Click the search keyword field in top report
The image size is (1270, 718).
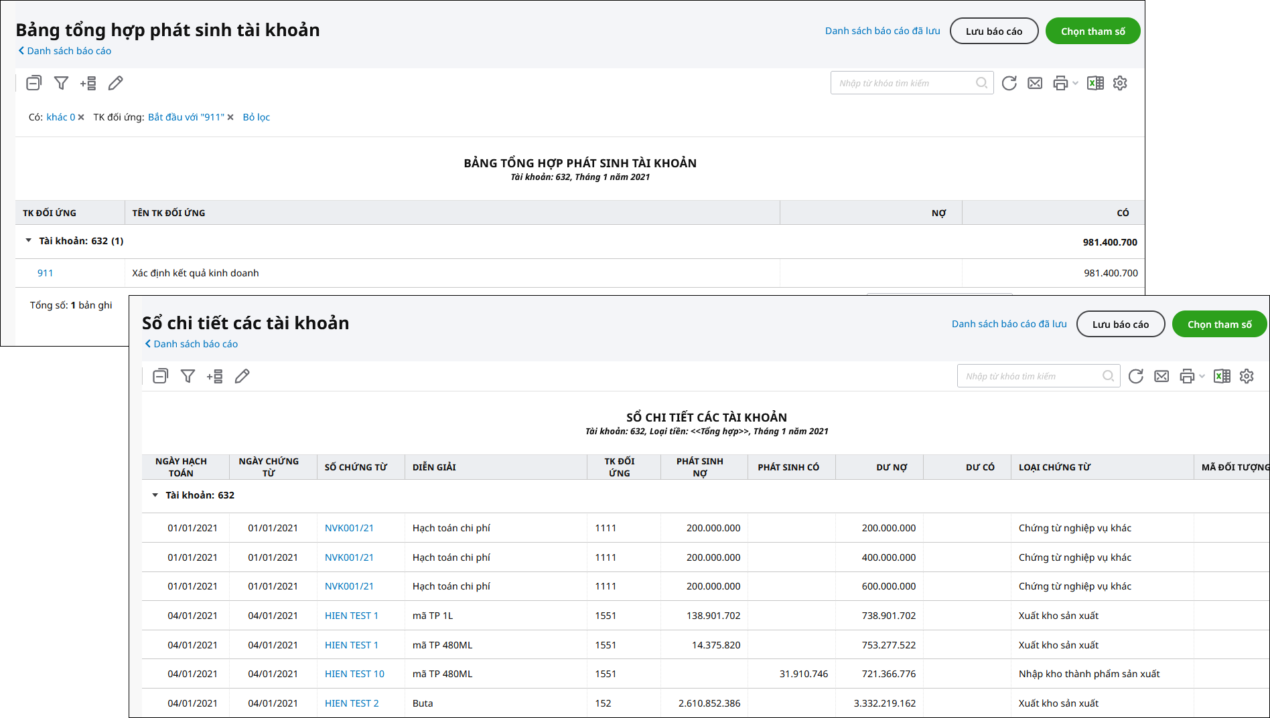click(903, 83)
